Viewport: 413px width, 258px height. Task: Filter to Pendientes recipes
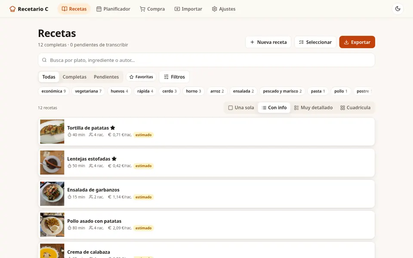pyautogui.click(x=106, y=77)
